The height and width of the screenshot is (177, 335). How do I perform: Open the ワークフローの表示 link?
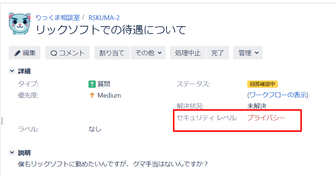(x=278, y=95)
